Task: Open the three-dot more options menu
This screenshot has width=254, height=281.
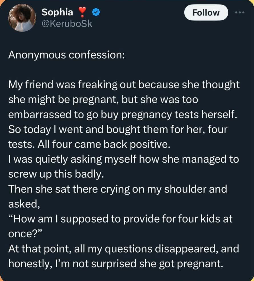Action: pos(240,13)
